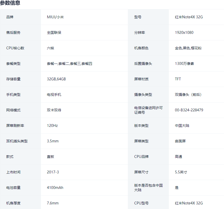Click the value 六核

tap(50, 48)
